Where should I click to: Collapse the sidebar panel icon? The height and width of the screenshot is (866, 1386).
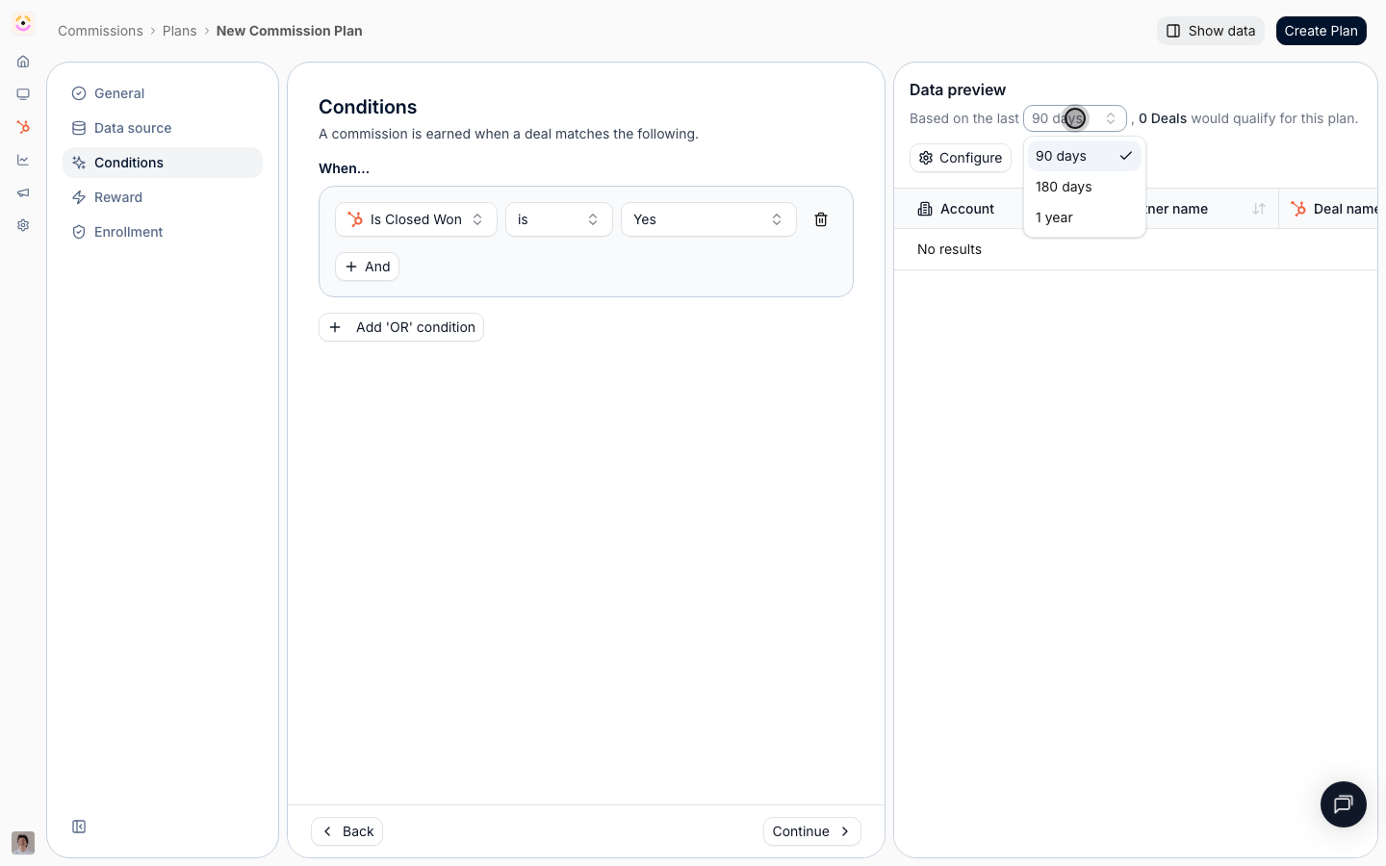79,827
